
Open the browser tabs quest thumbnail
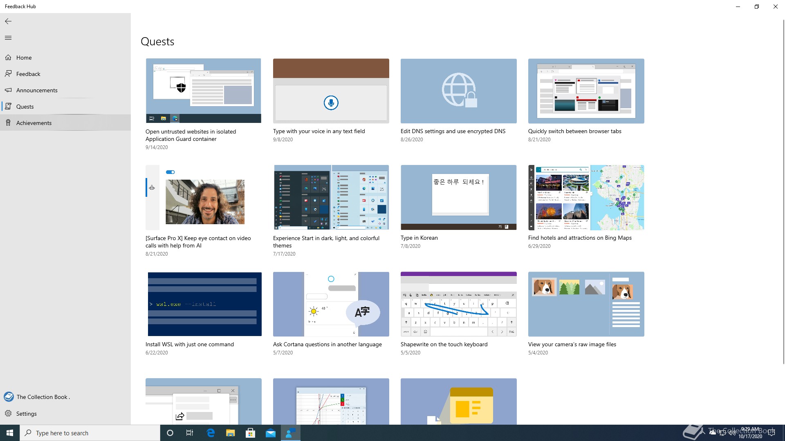coord(586,91)
